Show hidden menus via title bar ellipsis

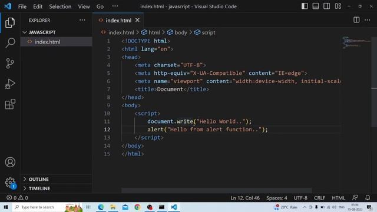coord(115,6)
